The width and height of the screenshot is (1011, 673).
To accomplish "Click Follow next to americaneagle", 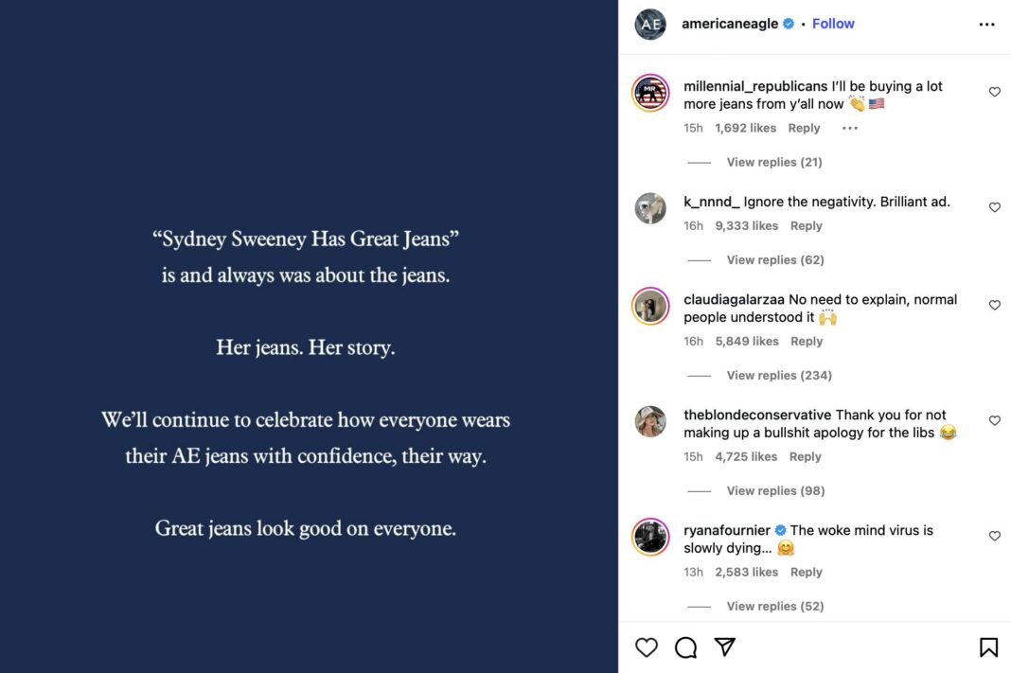I will pos(833,24).
